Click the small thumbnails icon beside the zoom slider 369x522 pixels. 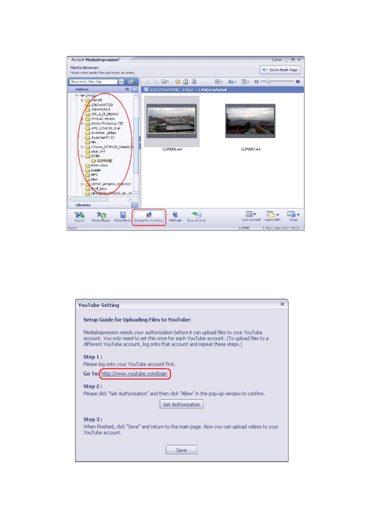point(256,82)
